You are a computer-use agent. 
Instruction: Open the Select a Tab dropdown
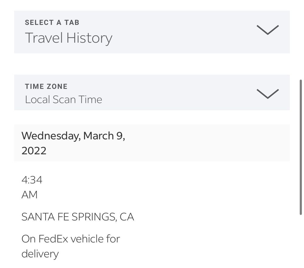(x=152, y=32)
